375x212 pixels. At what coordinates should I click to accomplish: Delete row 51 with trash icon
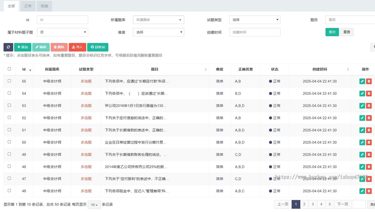click(369, 130)
